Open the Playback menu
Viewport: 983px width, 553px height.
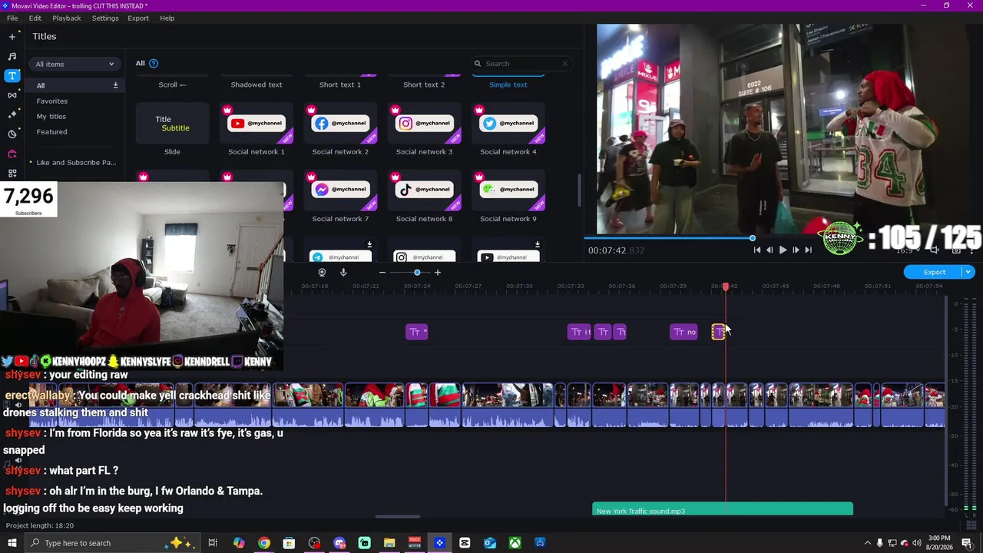[x=67, y=18]
